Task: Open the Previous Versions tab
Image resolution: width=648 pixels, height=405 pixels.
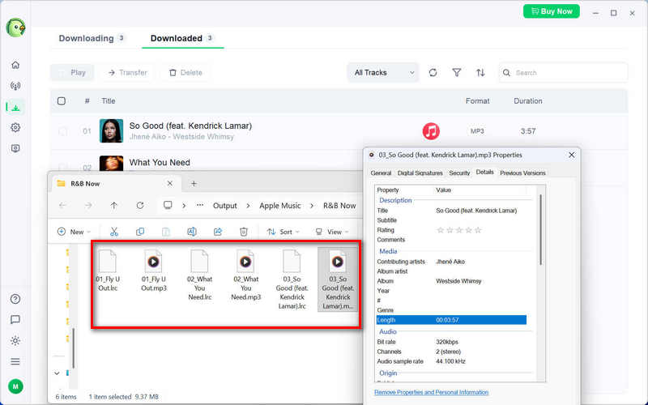Action: [522, 173]
